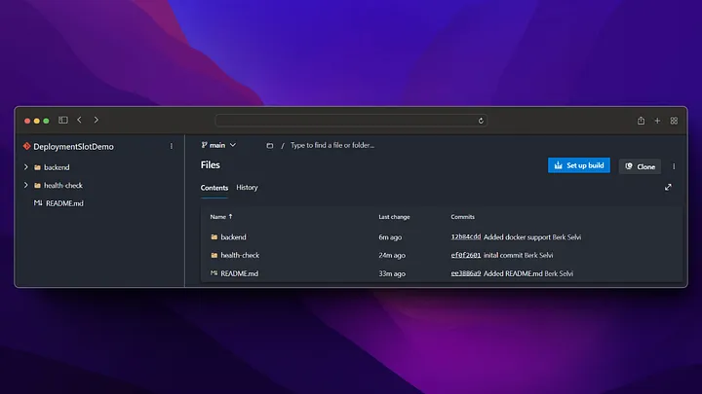
Task: Click the README.md markdown icon in file list
Action: (214, 273)
